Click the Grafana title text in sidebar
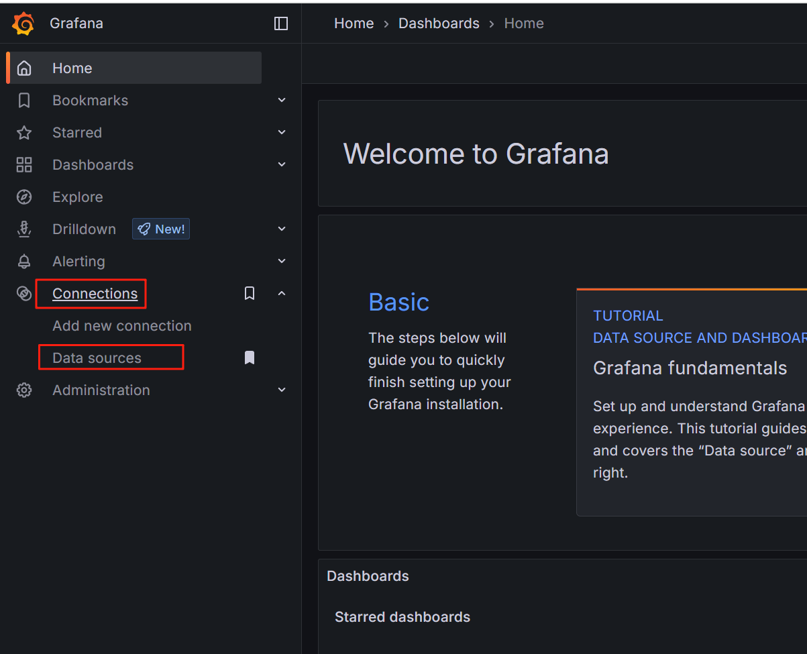The height and width of the screenshot is (654, 807). 76,23
